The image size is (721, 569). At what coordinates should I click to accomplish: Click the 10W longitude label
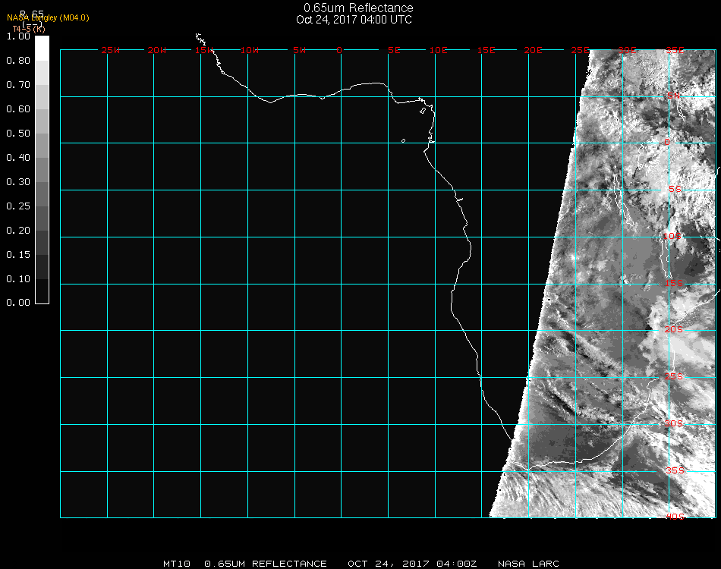tap(250, 50)
